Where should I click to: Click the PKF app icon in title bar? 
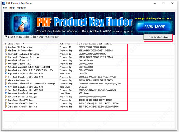coord(4,3)
